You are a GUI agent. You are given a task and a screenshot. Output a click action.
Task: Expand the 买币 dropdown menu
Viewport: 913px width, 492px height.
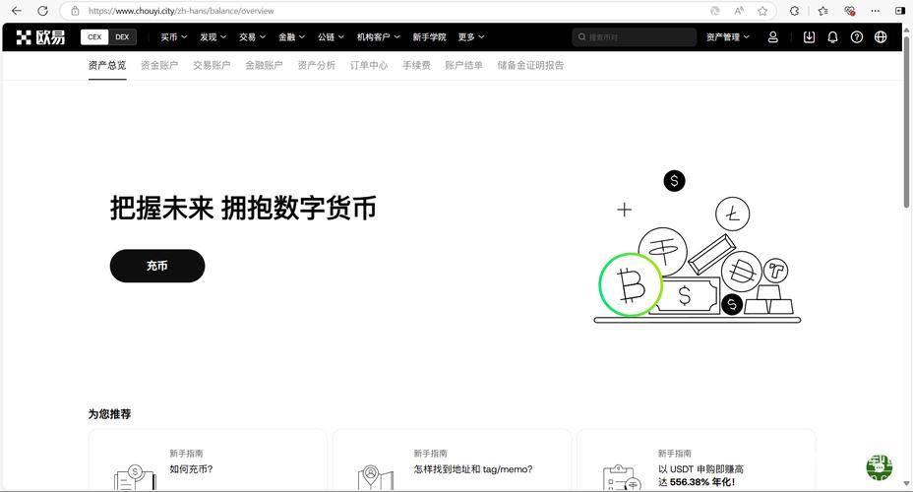click(174, 37)
